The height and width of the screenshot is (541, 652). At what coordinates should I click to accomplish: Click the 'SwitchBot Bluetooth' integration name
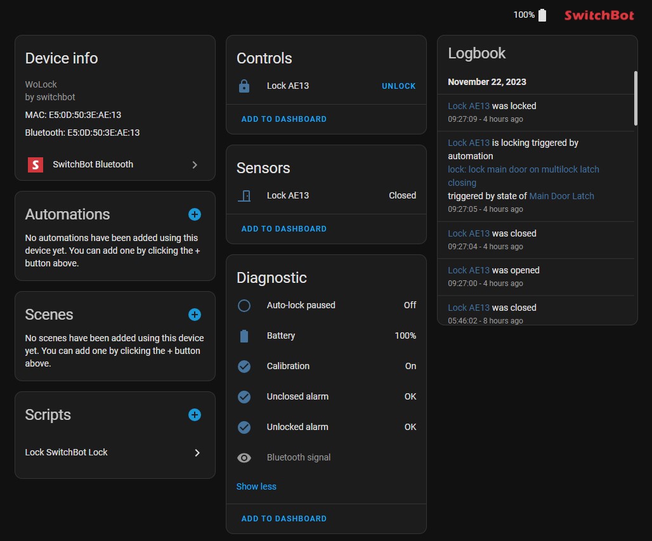93,164
